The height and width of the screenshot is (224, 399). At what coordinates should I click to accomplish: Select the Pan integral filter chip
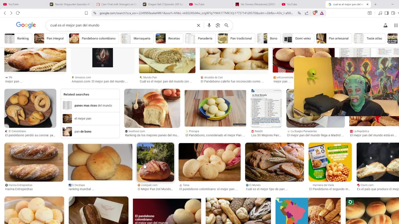click(x=50, y=38)
